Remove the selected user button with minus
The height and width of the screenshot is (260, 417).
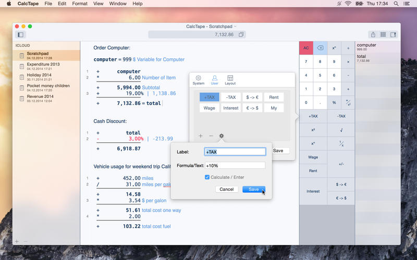pyautogui.click(x=211, y=136)
